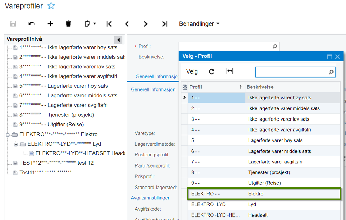Collapse ELEKTRO-LYD Lyd tree folder
The height and width of the screenshot is (220, 346).
(16, 144)
